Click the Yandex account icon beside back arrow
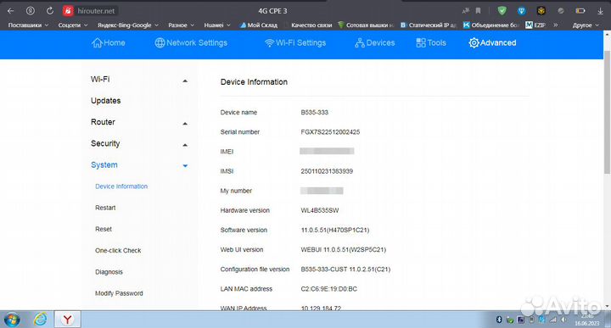 (x=31, y=11)
